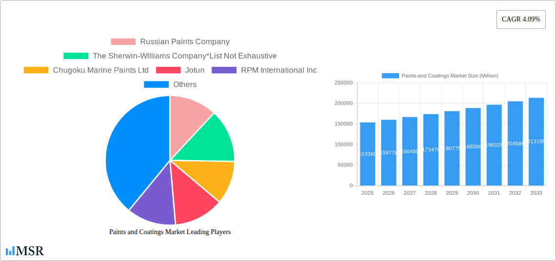Click the 250000 y-axis label
Screen dimensions: 556x261
pyautogui.click(x=344, y=82)
